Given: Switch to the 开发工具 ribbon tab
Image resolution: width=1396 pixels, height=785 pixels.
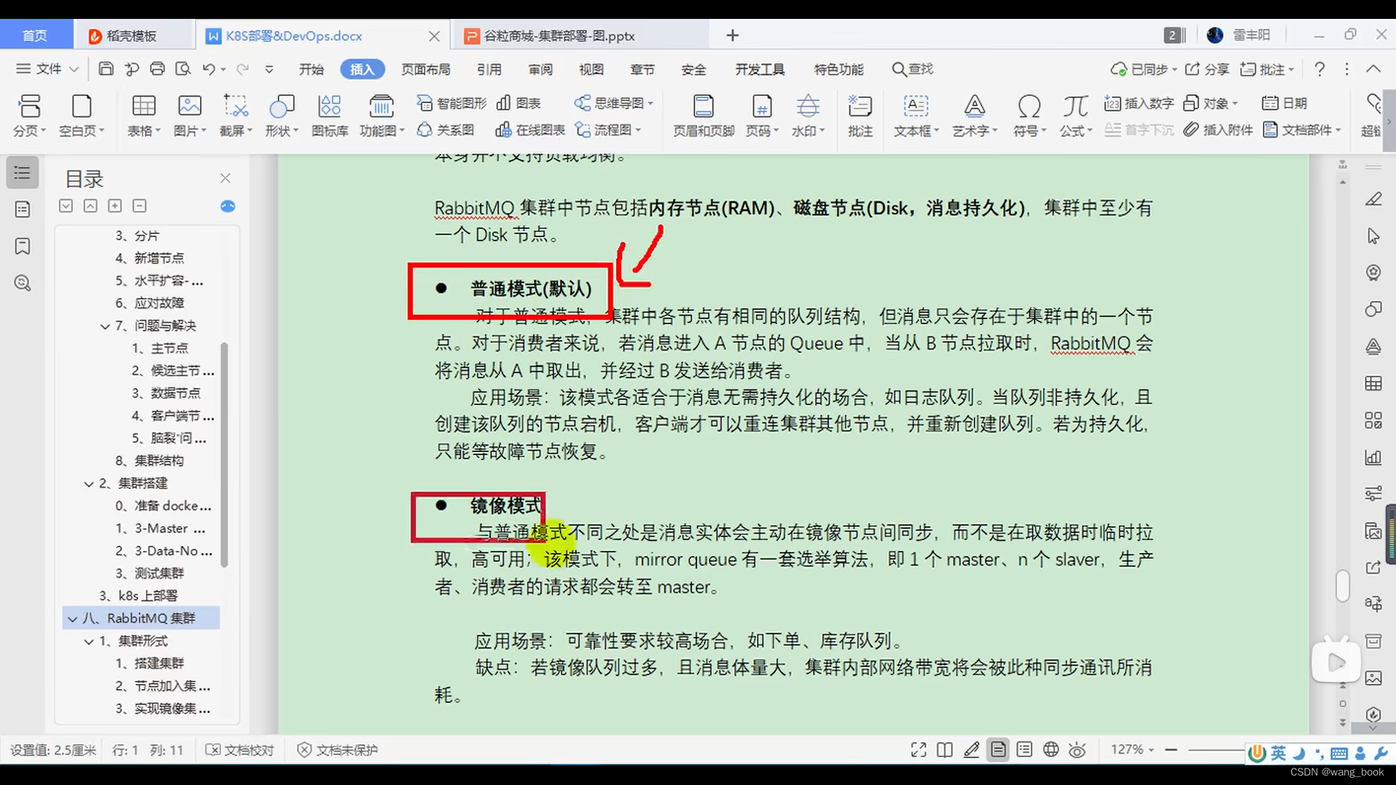Looking at the screenshot, I should tap(760, 69).
